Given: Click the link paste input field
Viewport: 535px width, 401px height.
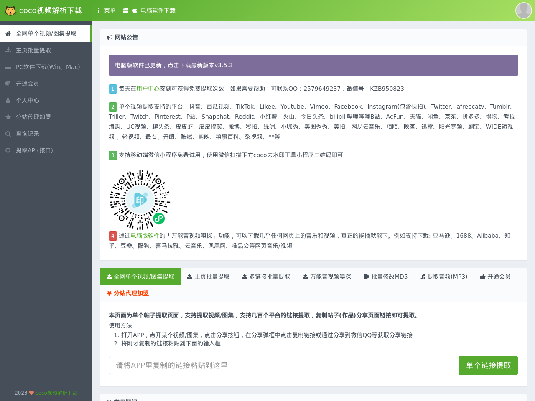Looking at the screenshot, I should click(x=283, y=365).
